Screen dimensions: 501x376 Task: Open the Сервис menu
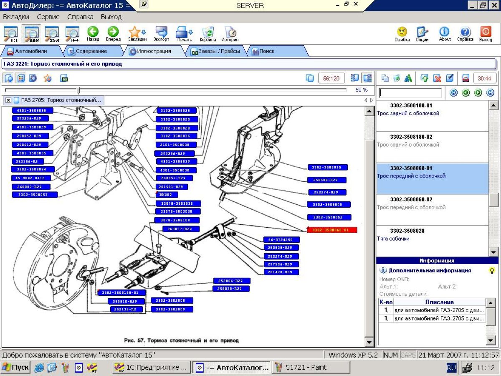pyautogui.click(x=48, y=17)
